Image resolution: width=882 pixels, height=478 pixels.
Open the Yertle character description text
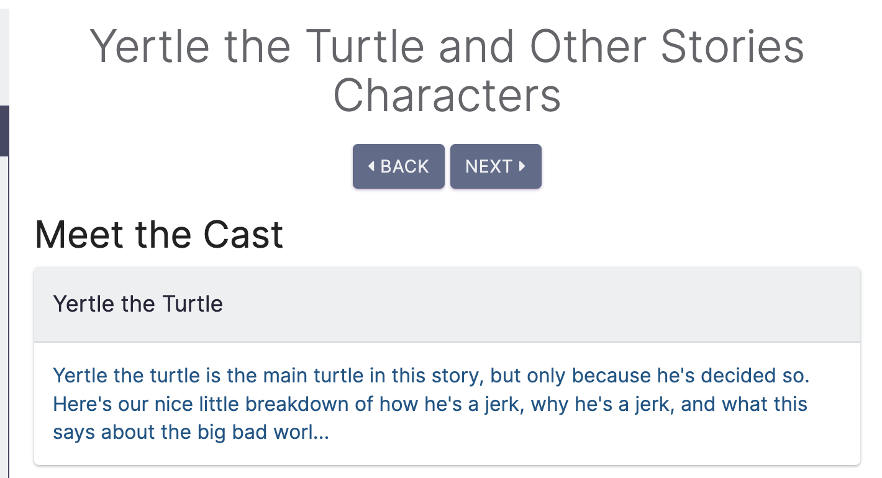tap(430, 404)
